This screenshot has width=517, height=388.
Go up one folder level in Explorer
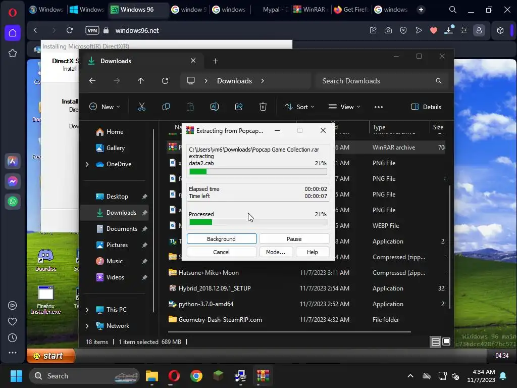(x=140, y=81)
